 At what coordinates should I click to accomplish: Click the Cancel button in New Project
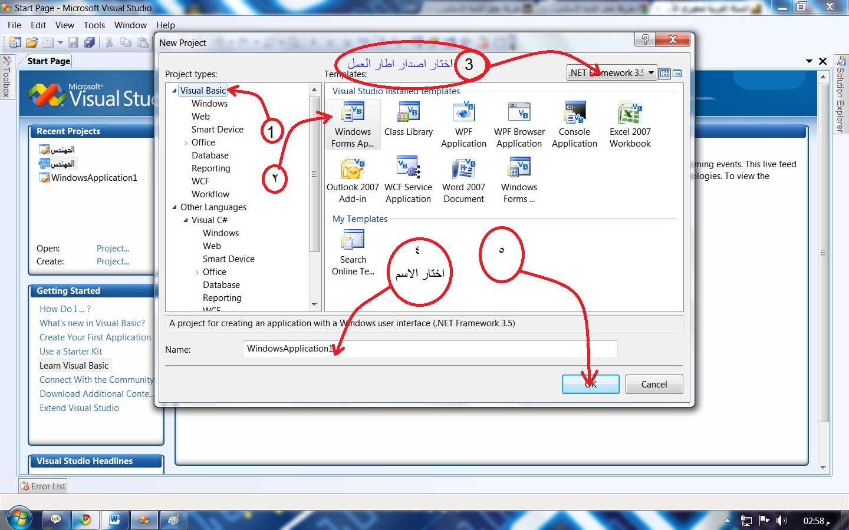pyautogui.click(x=654, y=384)
